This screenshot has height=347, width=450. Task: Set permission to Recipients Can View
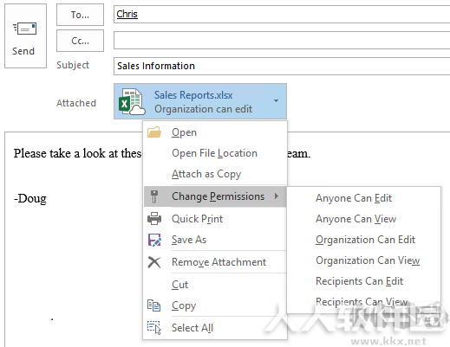363,302
